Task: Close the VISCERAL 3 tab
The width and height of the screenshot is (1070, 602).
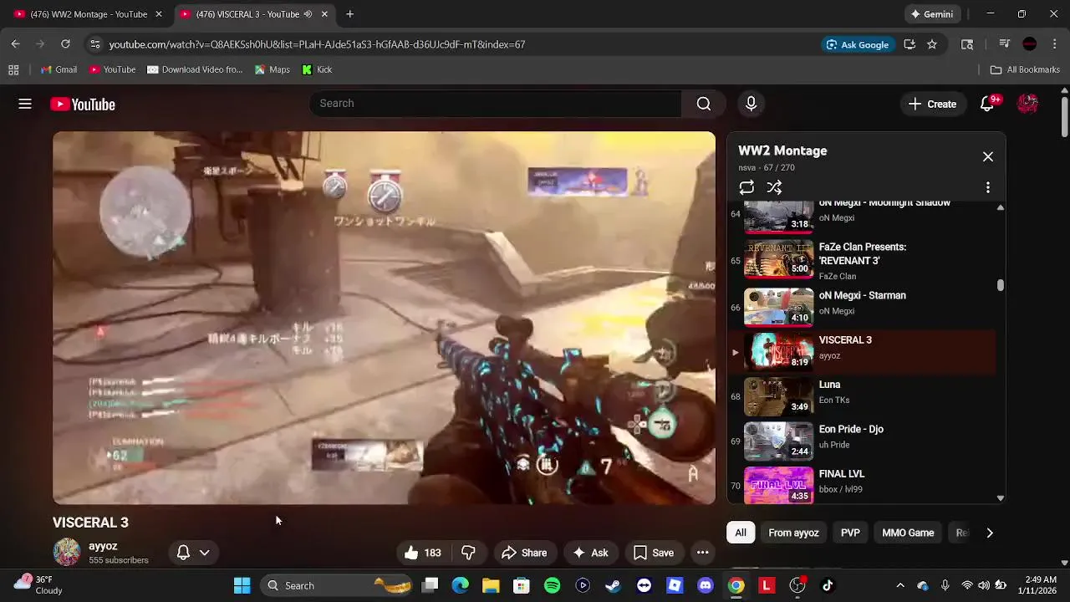Action: [x=324, y=14]
